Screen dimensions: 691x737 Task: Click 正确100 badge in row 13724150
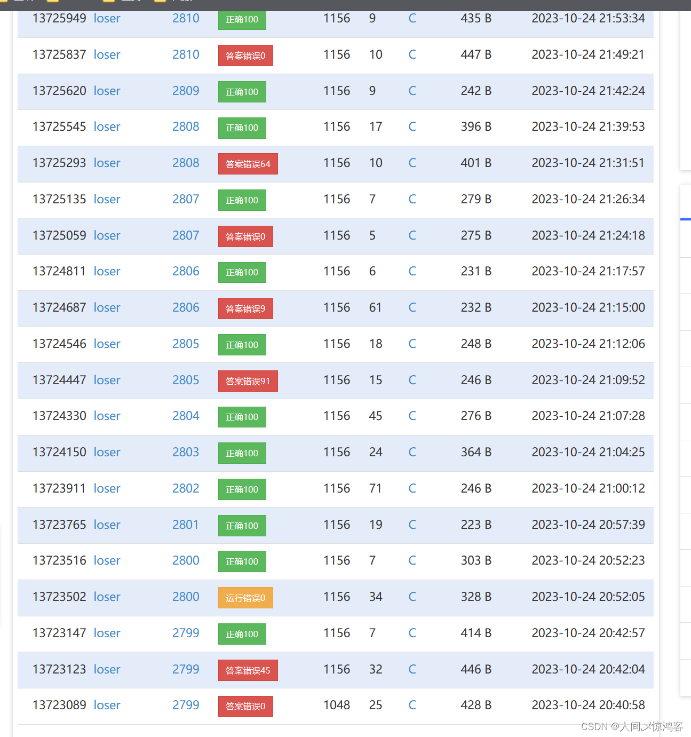point(242,453)
